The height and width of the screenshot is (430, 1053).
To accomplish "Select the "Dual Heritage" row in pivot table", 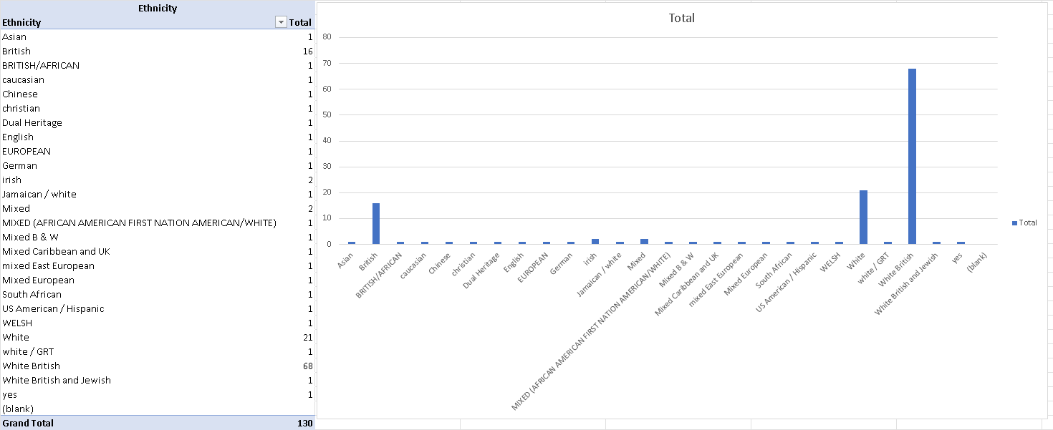I will tap(32, 122).
